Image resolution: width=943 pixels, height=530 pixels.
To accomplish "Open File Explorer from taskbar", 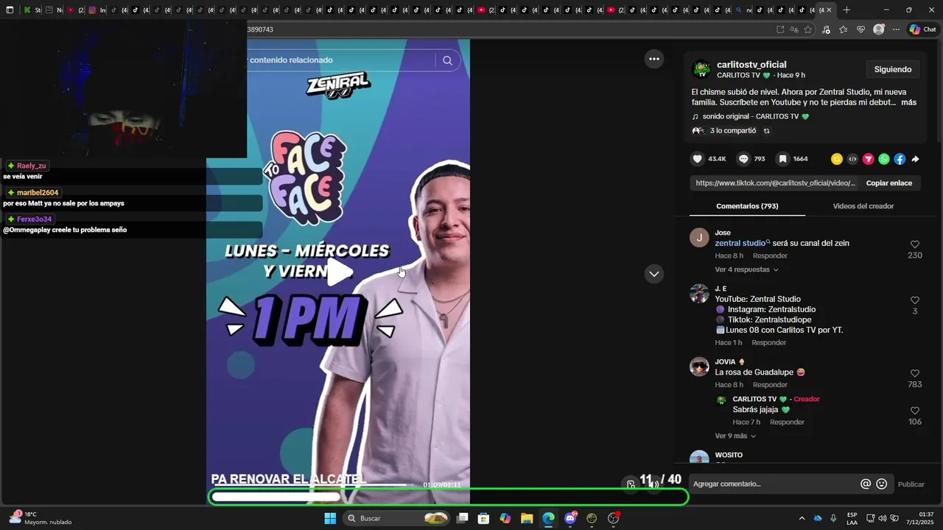I will pos(527,518).
